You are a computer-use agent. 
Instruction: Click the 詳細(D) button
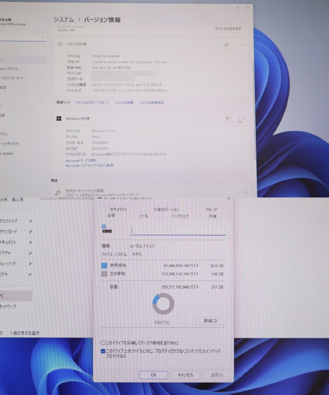[210, 321]
